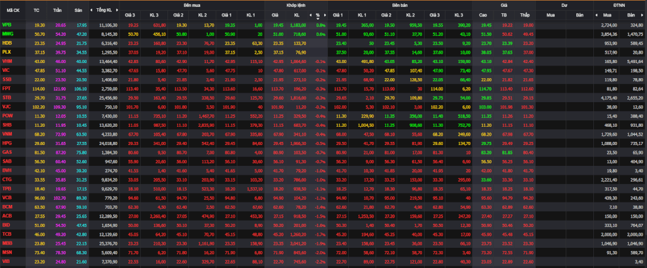Open the VCB stock ticker
Viewport: 647px width, 268px height.
click(6, 197)
